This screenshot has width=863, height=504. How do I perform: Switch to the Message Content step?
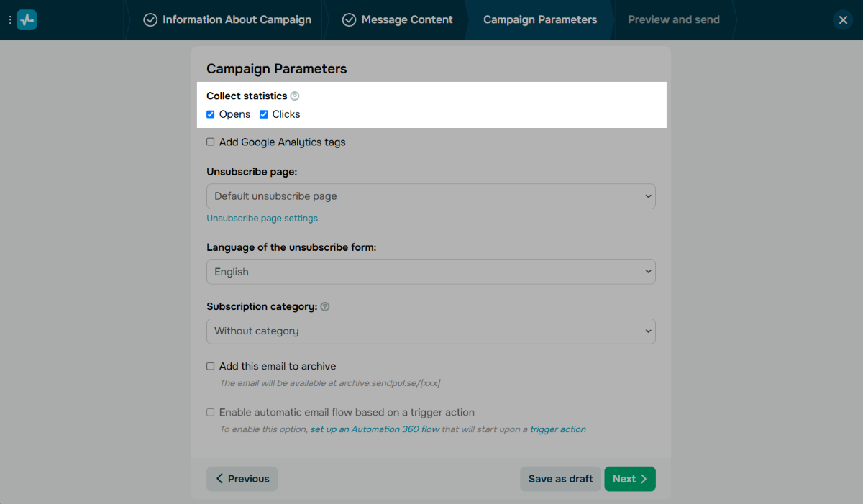click(x=398, y=20)
